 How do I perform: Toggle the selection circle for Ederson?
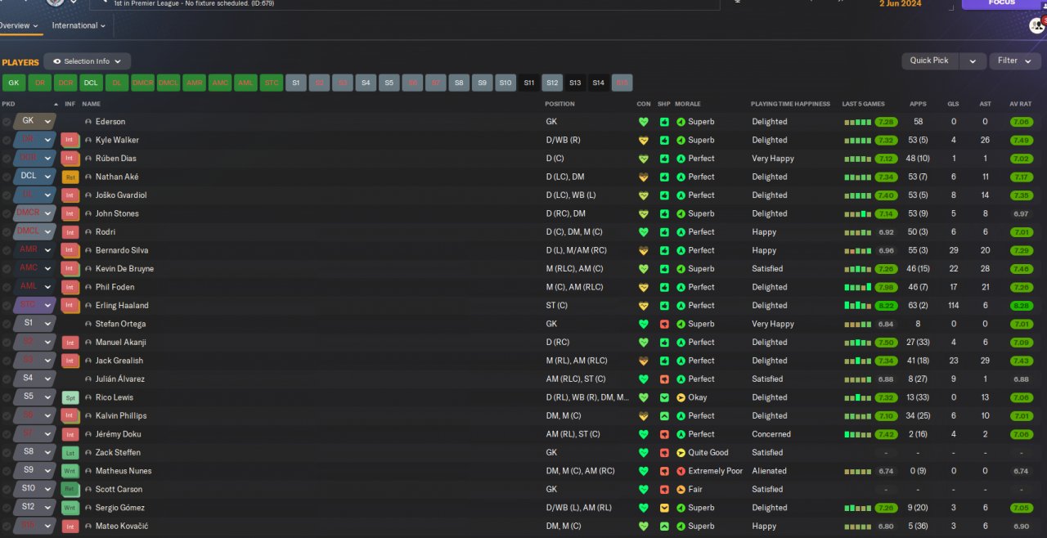[7, 122]
